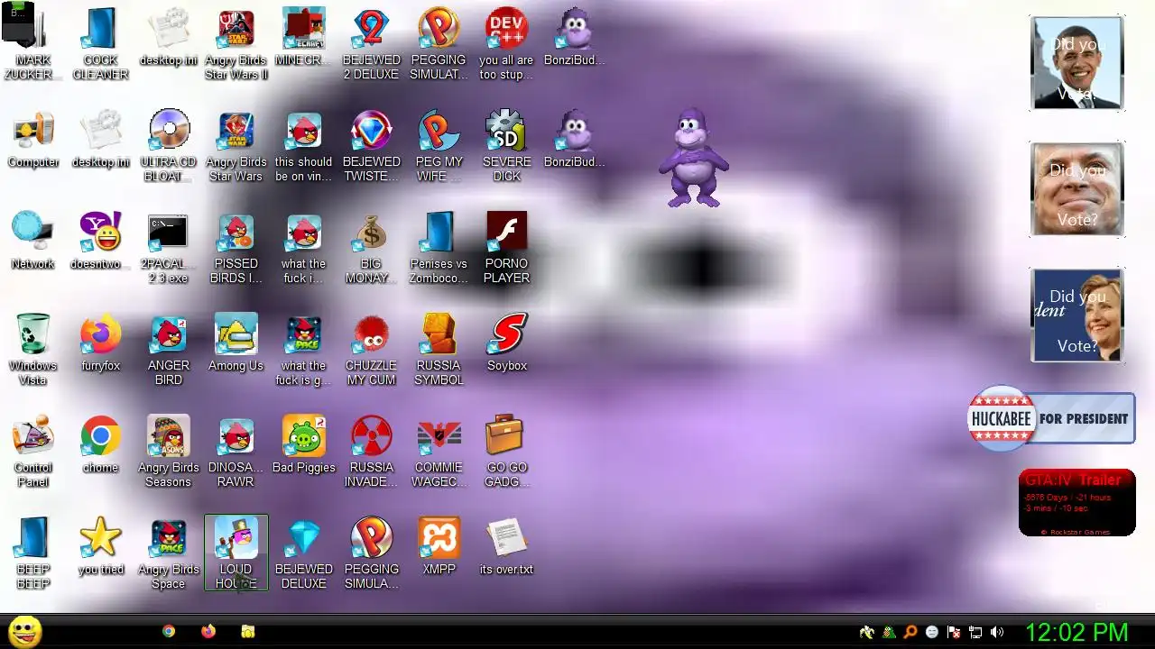Click the Huckabee For President gadget
The image size is (1155, 649).
coord(1051,418)
